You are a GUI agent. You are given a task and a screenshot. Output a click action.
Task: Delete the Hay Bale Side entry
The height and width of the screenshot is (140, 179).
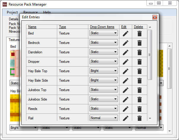pos(140,81)
